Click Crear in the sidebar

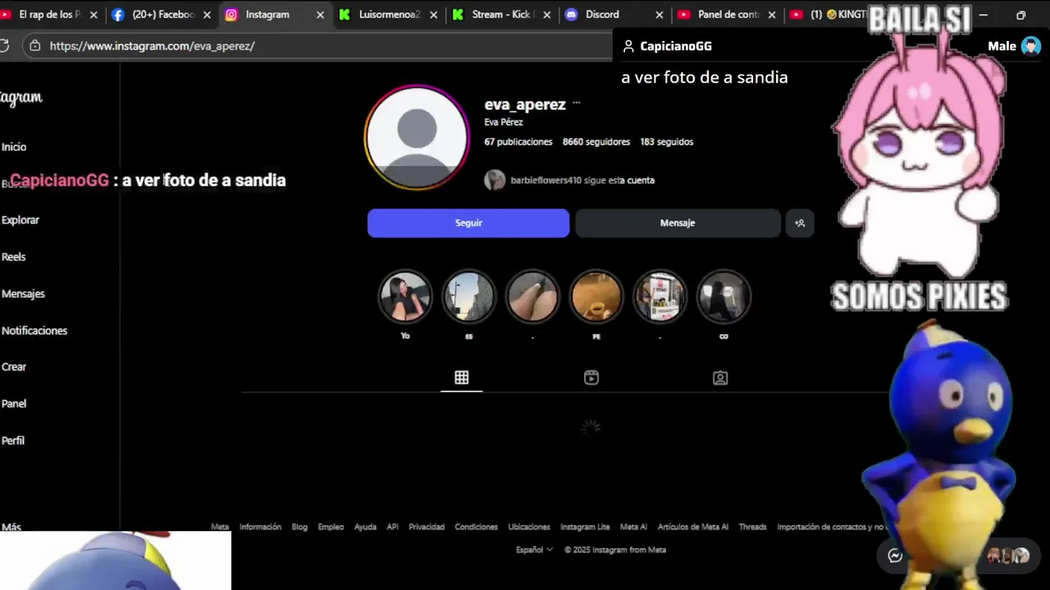14,366
